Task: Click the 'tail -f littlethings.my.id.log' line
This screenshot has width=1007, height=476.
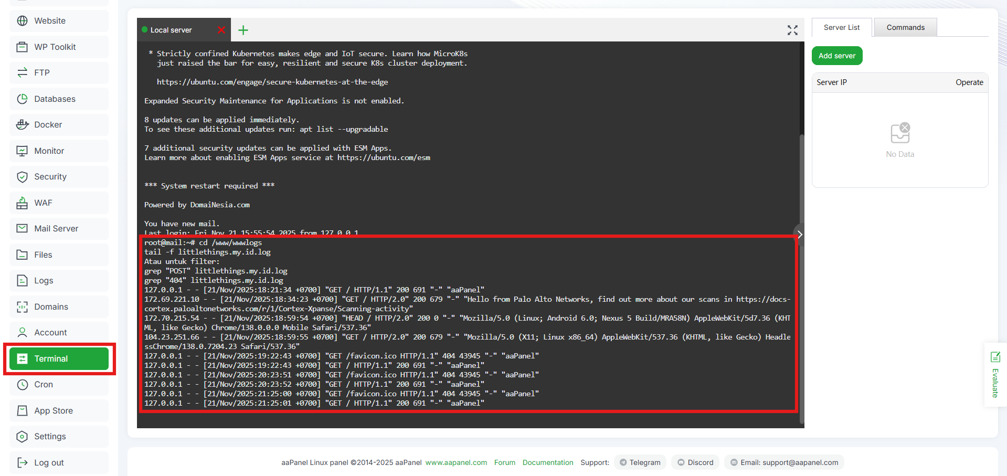Action: [207, 252]
